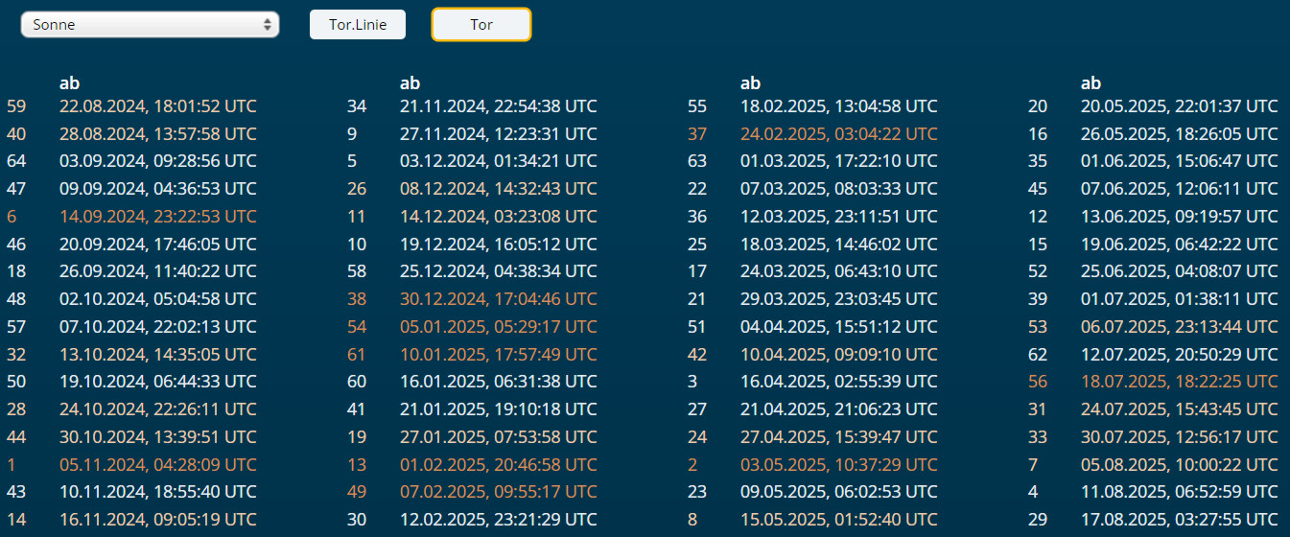Click the orange 05.11.2024, 04:28:09 UTC entry
1290x537 pixels.
157,465
